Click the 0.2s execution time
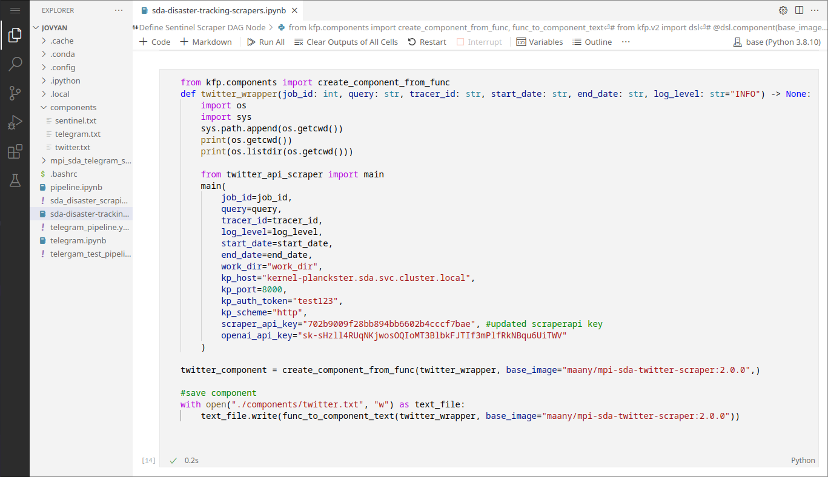The height and width of the screenshot is (477, 828). [191, 460]
